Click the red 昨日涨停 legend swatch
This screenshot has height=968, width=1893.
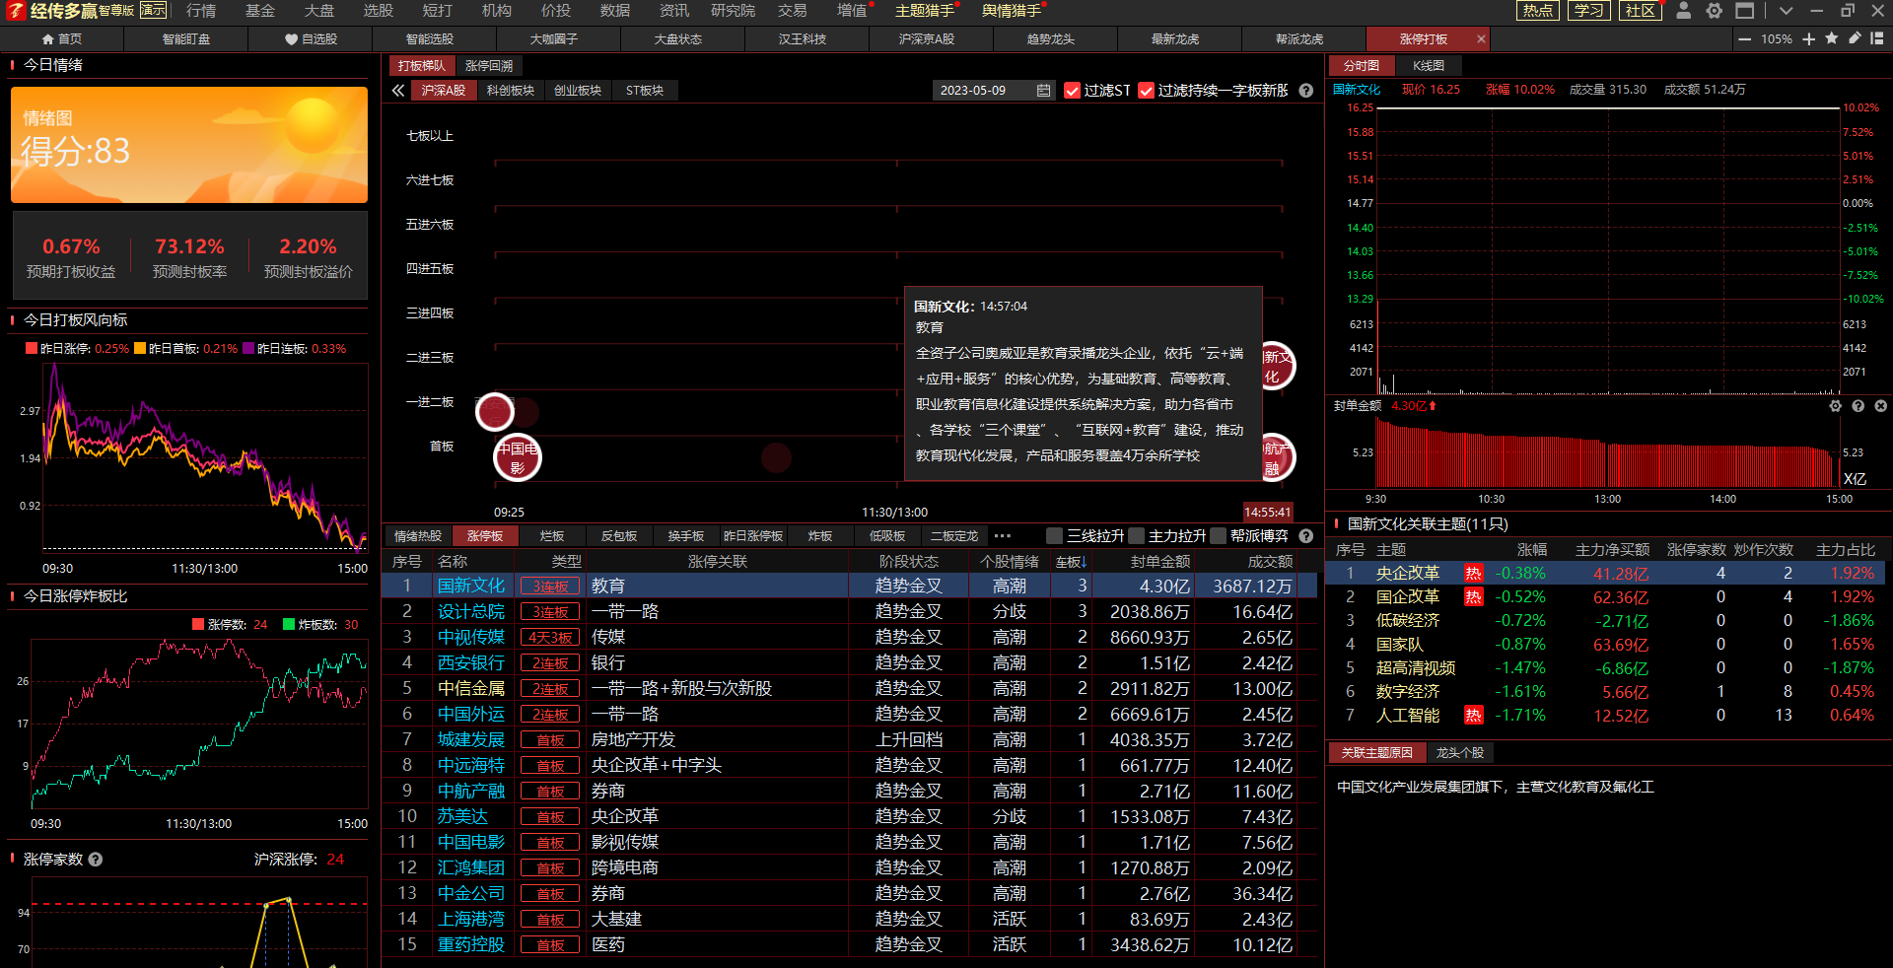32,349
